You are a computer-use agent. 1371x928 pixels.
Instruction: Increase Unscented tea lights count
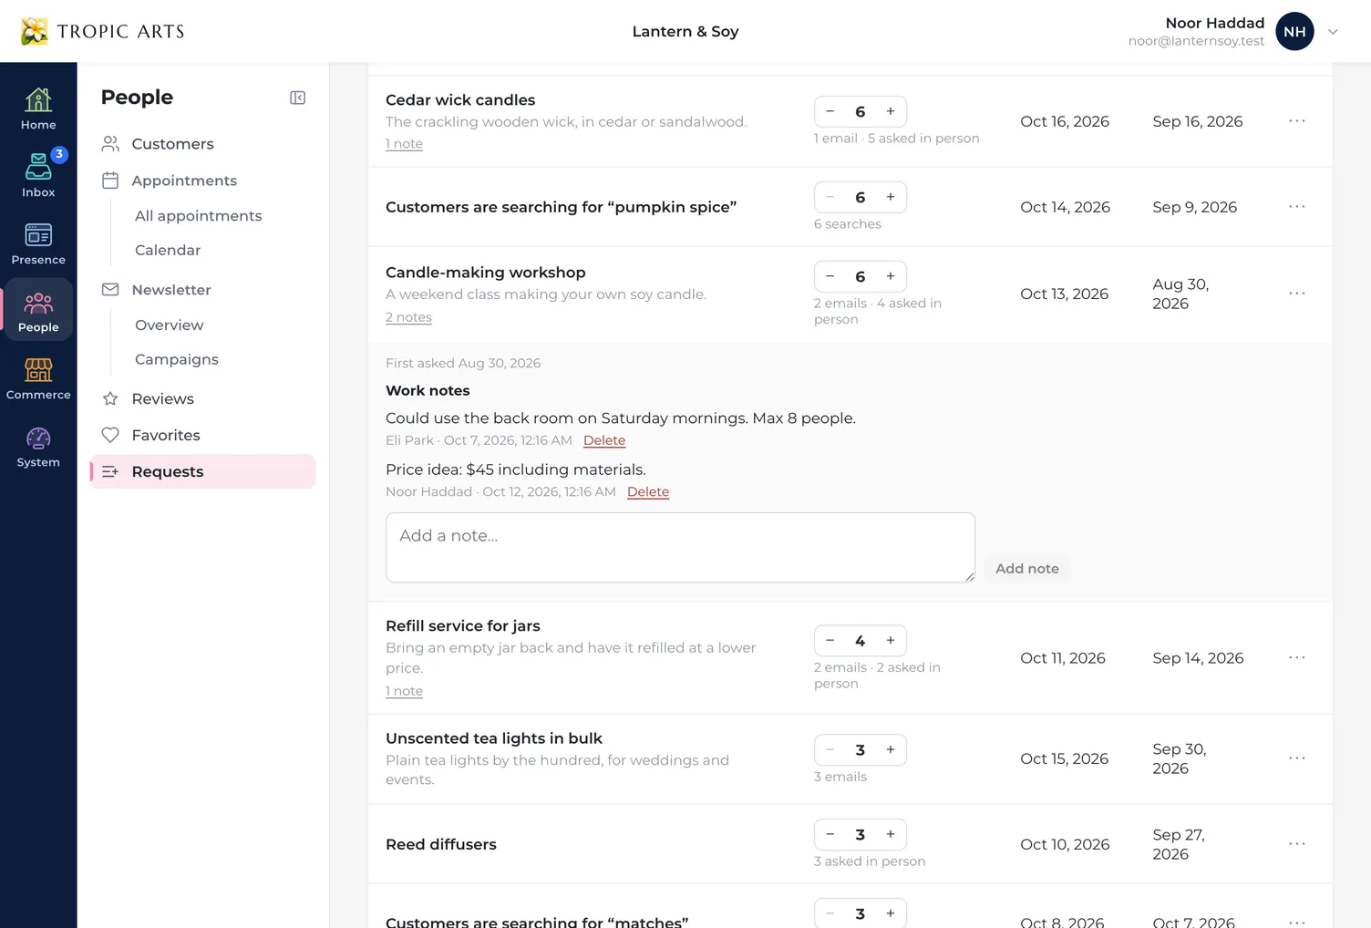[x=891, y=749]
